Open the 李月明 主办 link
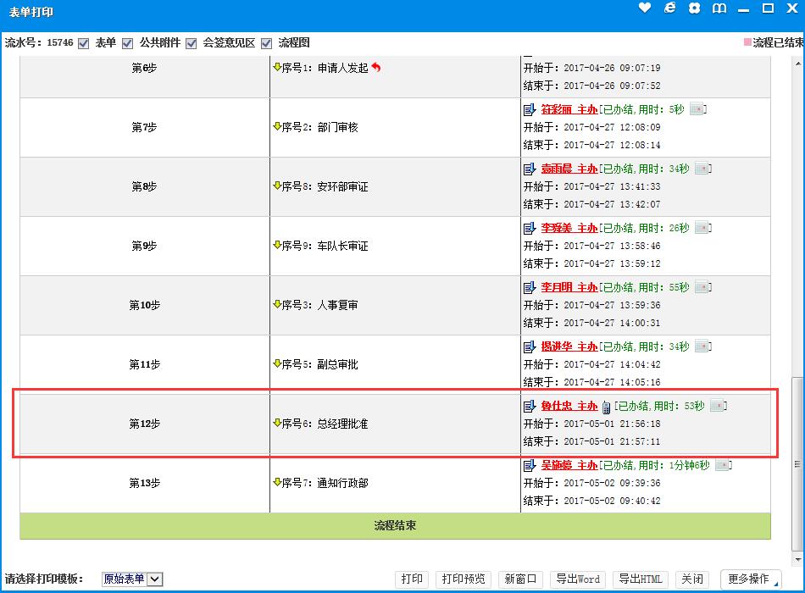805x593 pixels. click(x=569, y=287)
